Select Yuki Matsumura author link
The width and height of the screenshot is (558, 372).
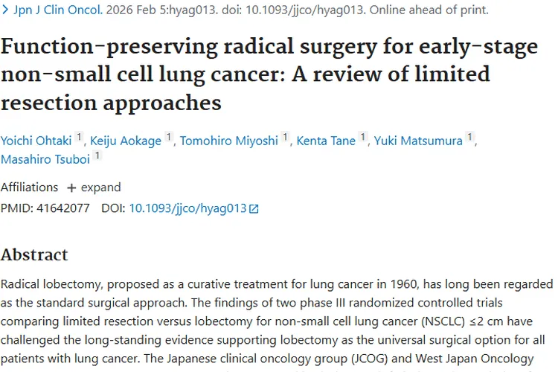tap(419, 141)
